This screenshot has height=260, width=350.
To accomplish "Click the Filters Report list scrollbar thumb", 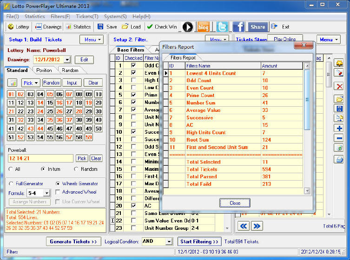I will coord(307,100).
